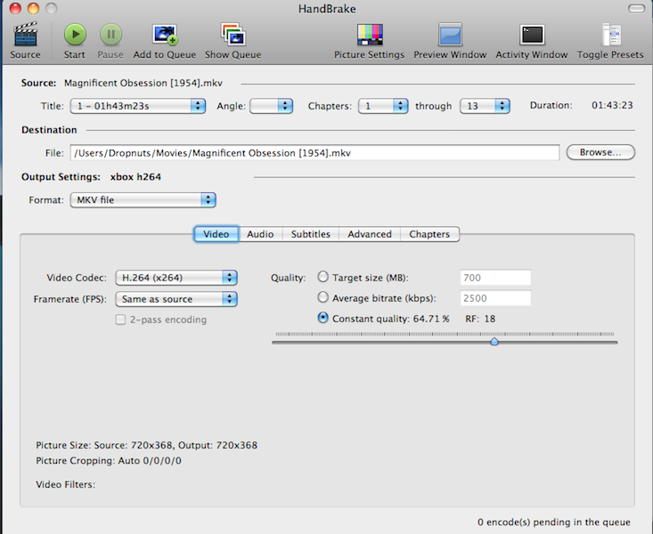Select the Average bitrate (kbps) radio button

point(322,297)
